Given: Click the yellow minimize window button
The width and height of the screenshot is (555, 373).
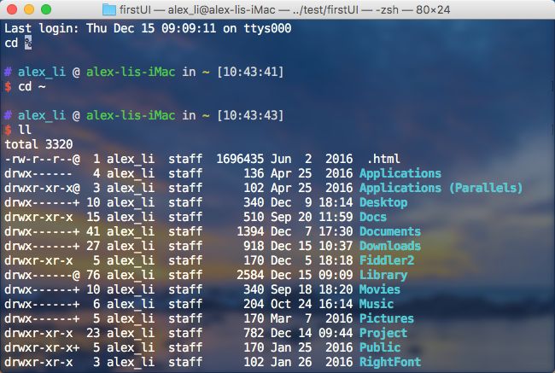Looking at the screenshot, I should [x=29, y=9].
